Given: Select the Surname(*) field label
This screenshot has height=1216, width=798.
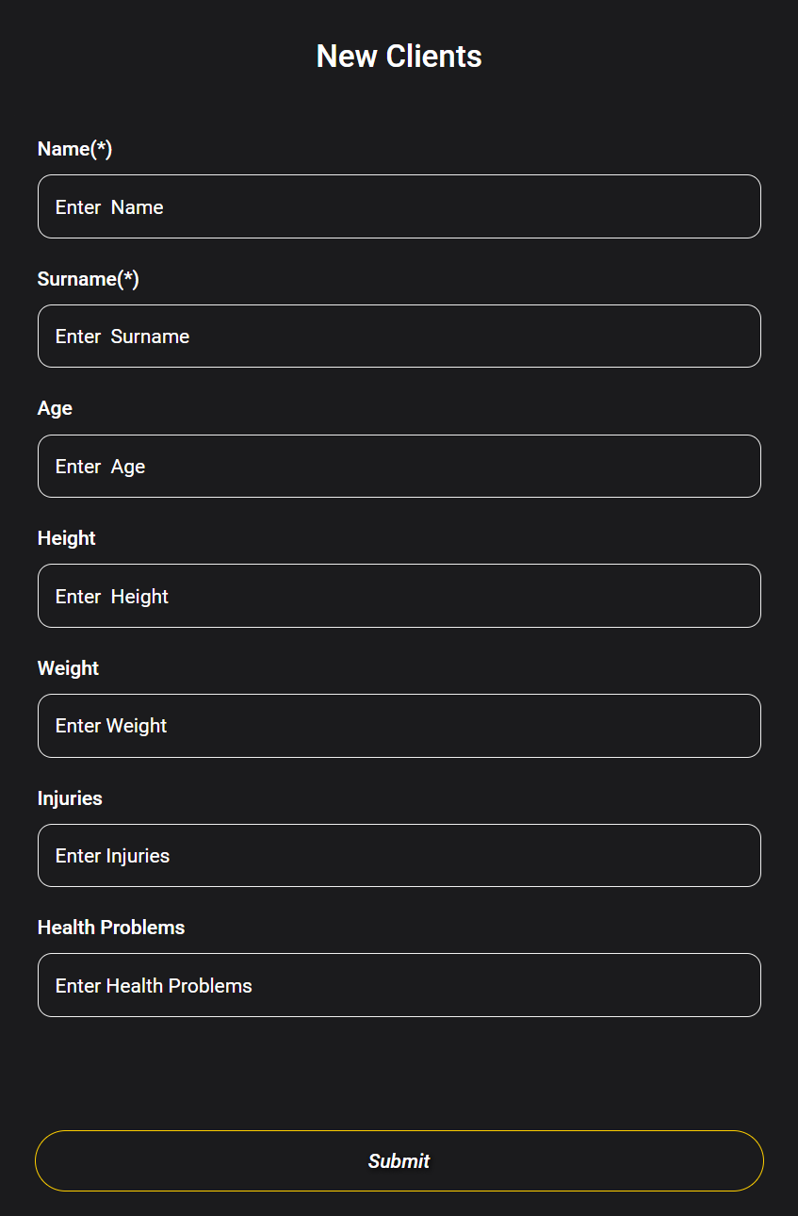Looking at the screenshot, I should pos(89,279).
